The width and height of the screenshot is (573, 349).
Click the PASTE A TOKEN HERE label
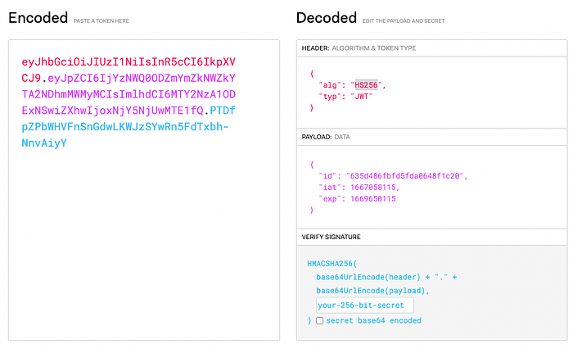click(x=102, y=20)
